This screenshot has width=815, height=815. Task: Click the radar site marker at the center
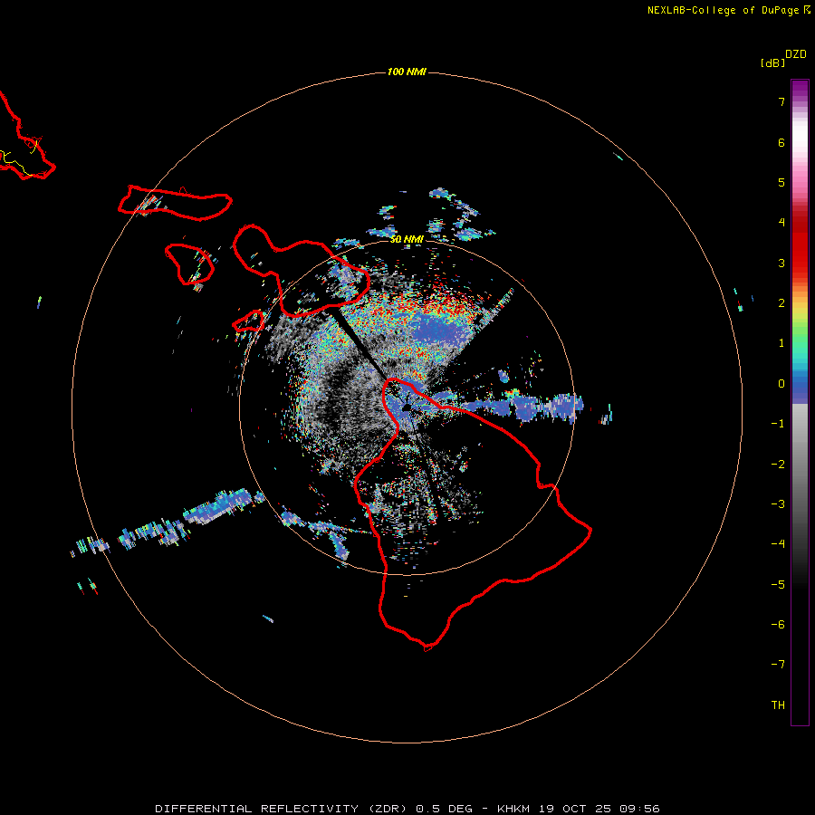[406, 407]
